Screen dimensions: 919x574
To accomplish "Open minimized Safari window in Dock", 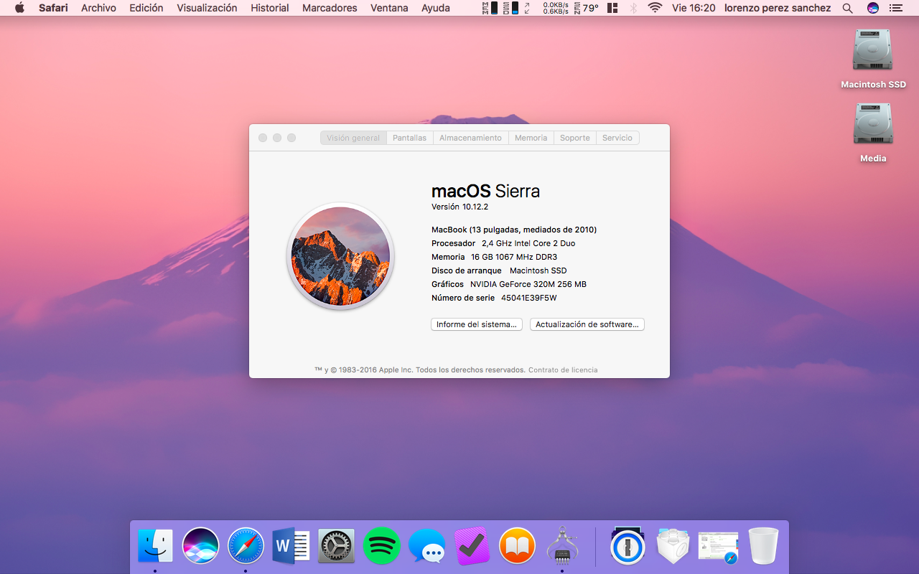I will tap(718, 547).
